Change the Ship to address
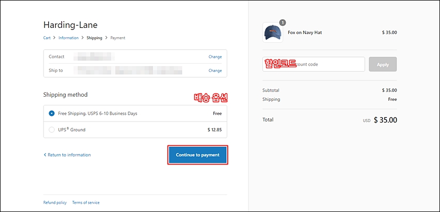Screen dimensions: 440x212 click(215, 71)
